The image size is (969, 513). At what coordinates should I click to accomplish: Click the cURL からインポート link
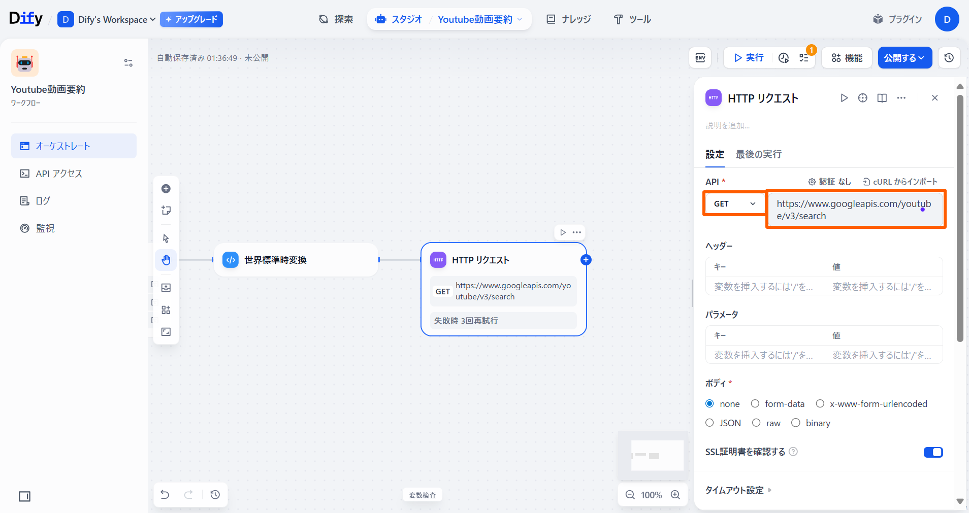[x=900, y=182]
